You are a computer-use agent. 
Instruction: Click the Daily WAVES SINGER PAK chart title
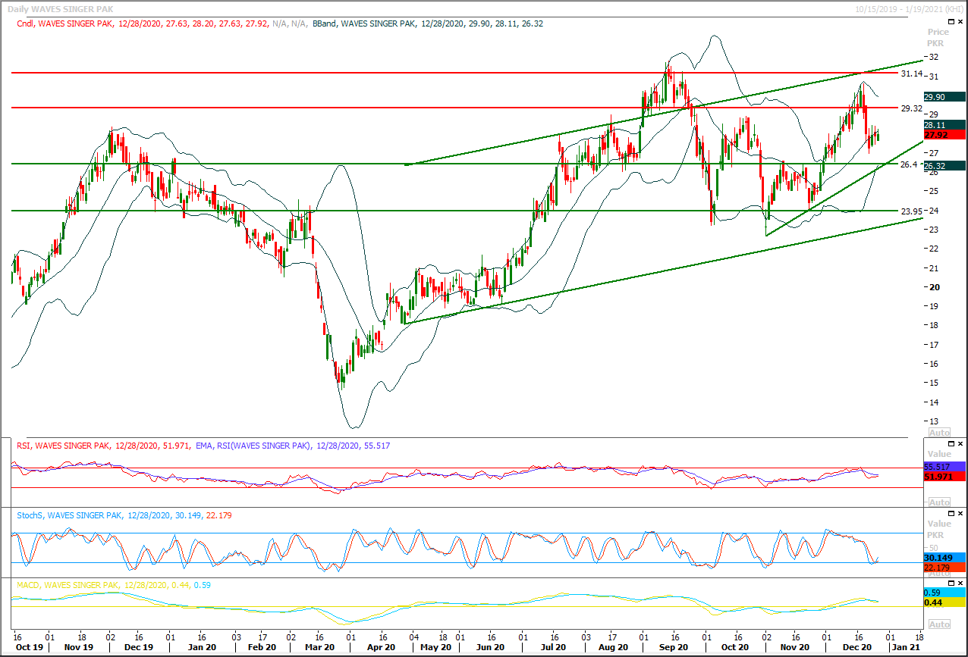click(59, 8)
